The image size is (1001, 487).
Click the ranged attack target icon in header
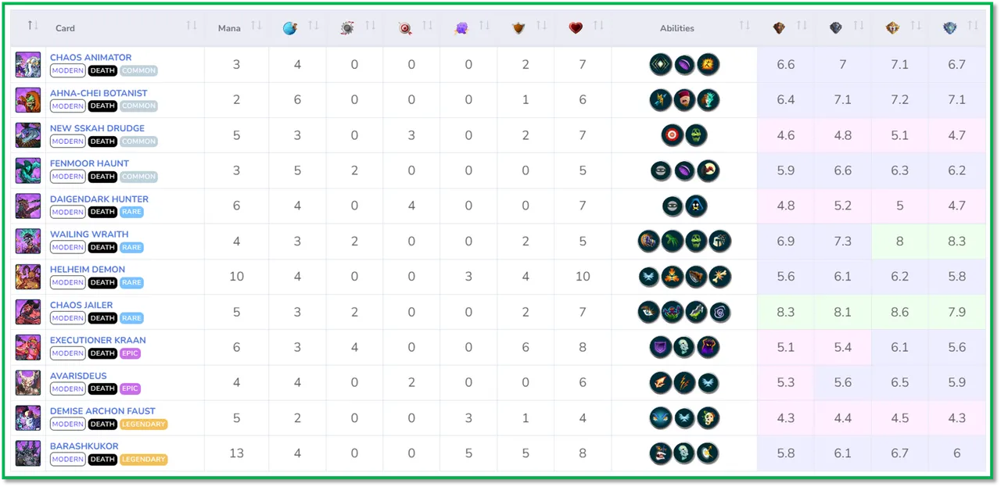point(404,28)
